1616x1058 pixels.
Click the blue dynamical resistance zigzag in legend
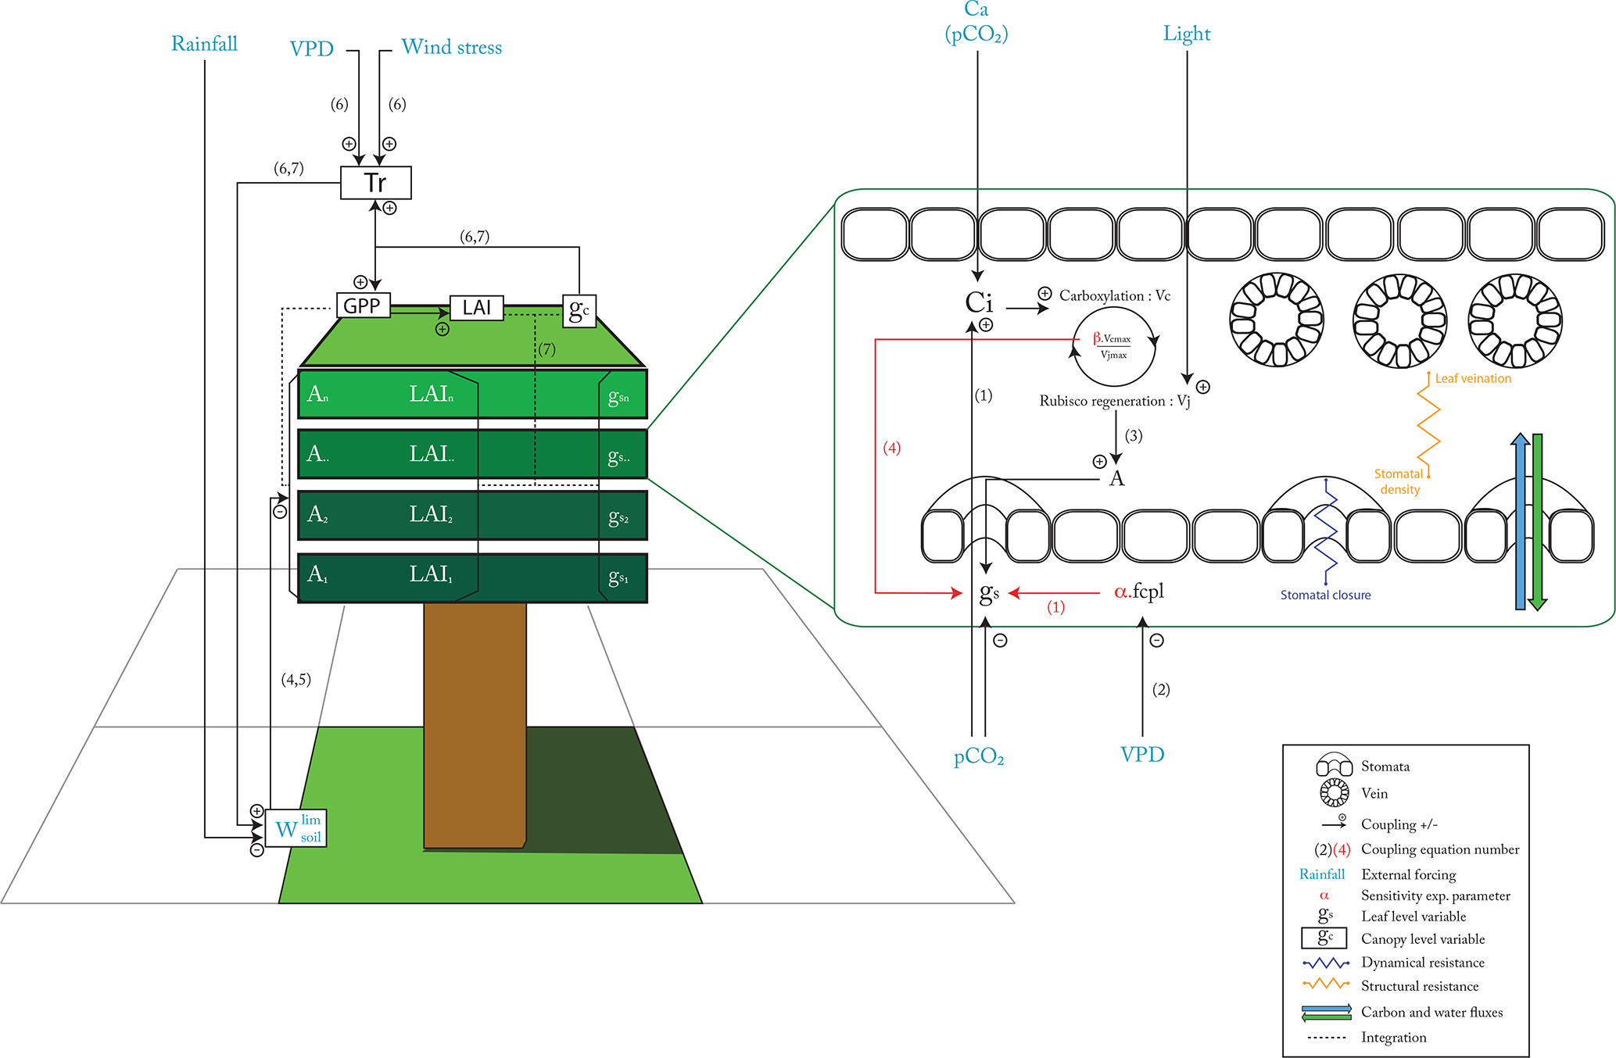click(x=1326, y=963)
